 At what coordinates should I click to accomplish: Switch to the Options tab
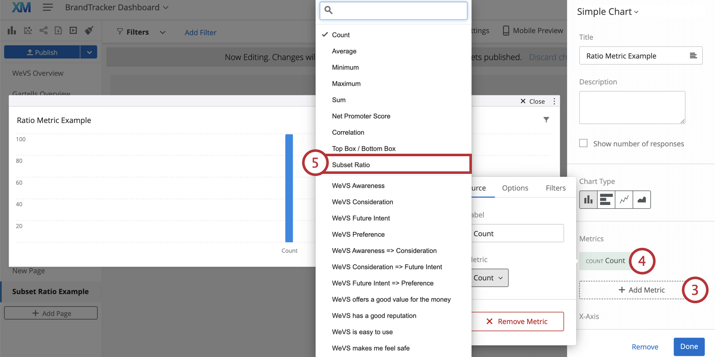[515, 188]
